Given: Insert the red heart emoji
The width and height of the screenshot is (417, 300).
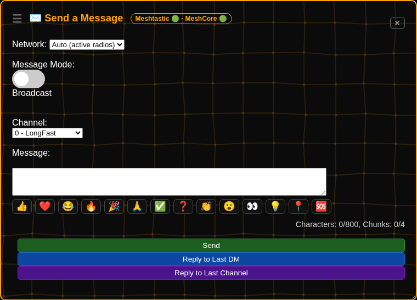Looking at the screenshot, I should tap(45, 206).
